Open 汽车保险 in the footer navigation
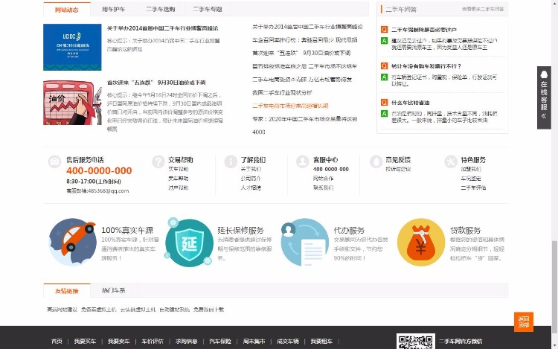The height and width of the screenshot is (349, 558). click(x=220, y=341)
